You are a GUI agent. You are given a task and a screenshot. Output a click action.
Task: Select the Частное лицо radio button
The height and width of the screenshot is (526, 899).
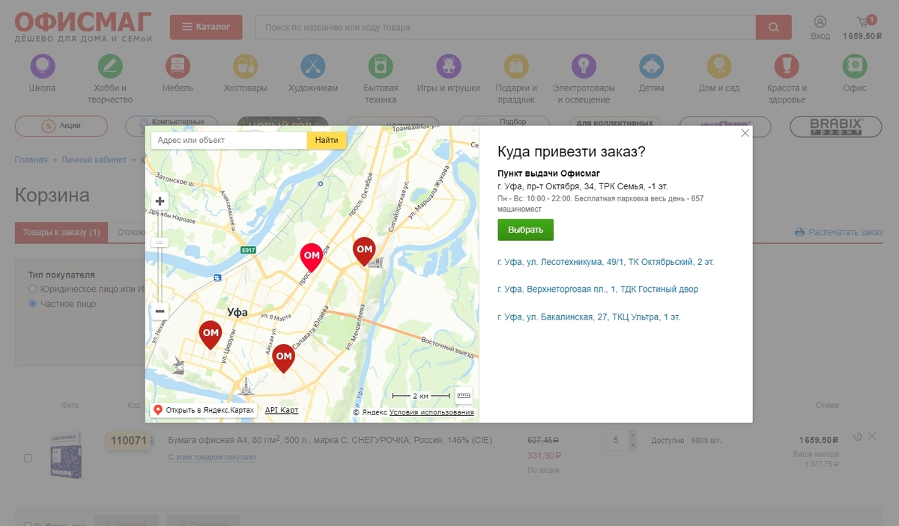coord(32,304)
